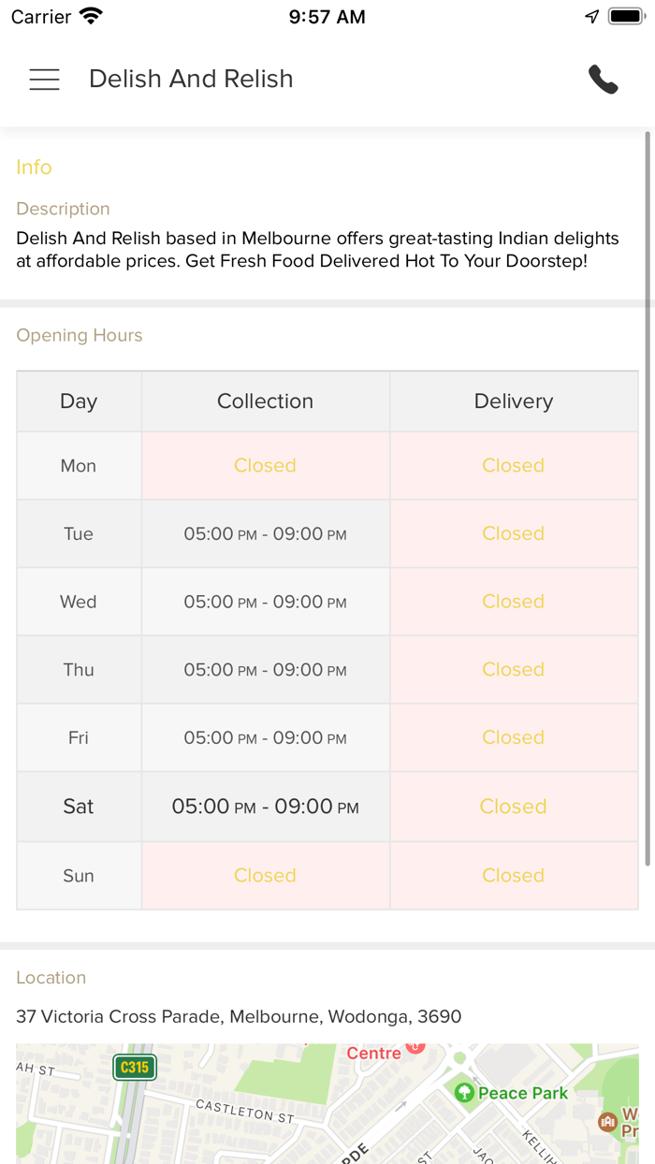The width and height of the screenshot is (655, 1164).
Task: Tap the battery indicator icon
Action: pyautogui.click(x=625, y=17)
